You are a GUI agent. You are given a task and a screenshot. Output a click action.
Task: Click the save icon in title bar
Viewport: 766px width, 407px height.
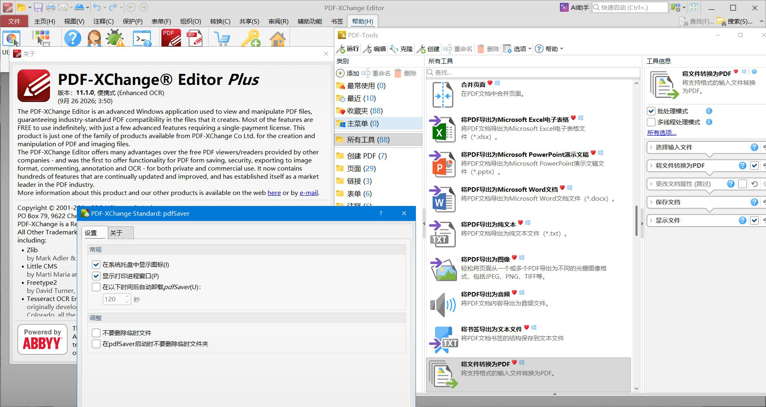pyautogui.click(x=38, y=7)
